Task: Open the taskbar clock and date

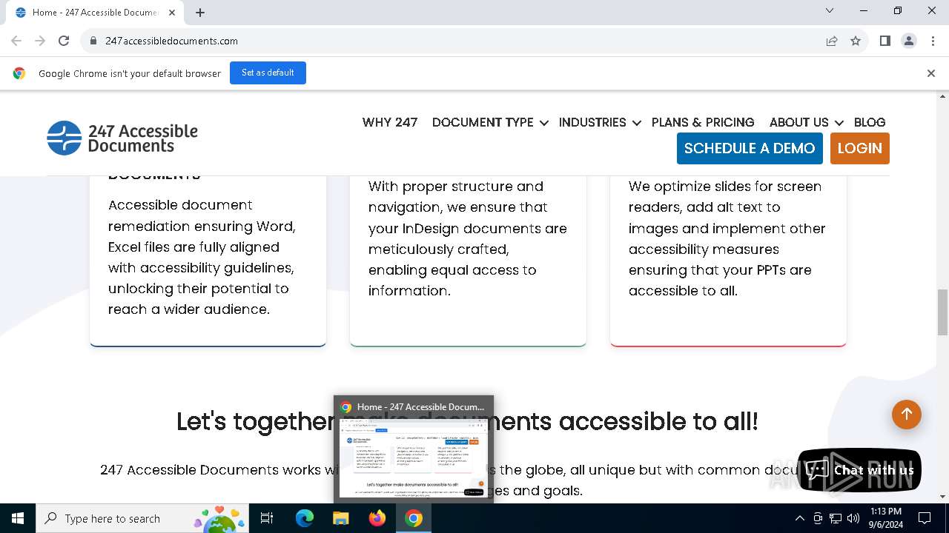Action: coord(884,518)
